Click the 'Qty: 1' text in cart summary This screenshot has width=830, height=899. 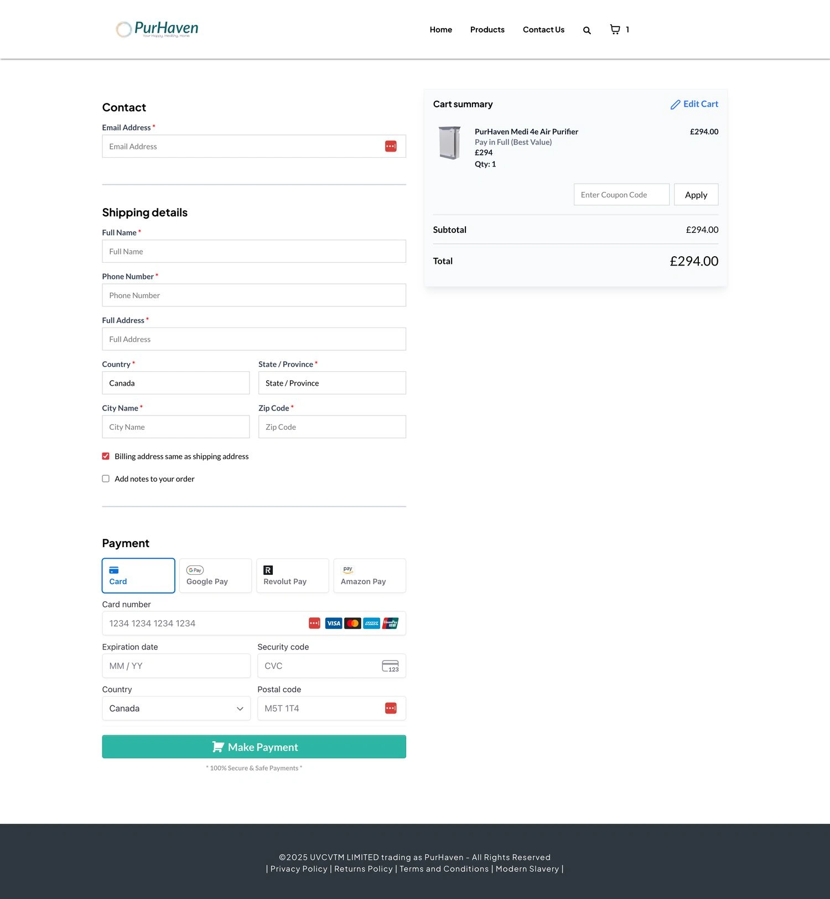pyautogui.click(x=485, y=164)
